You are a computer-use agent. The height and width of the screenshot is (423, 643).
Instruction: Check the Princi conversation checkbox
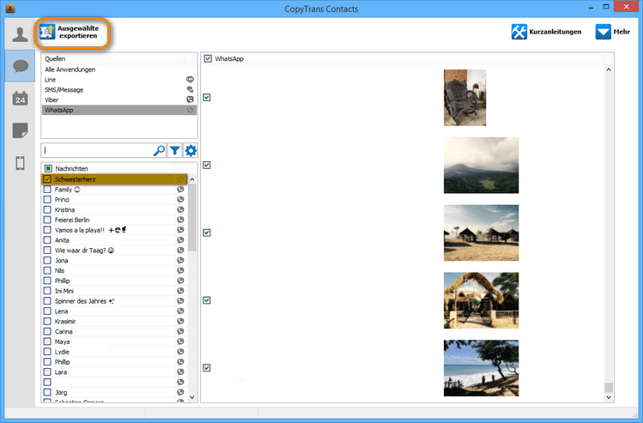tap(47, 200)
